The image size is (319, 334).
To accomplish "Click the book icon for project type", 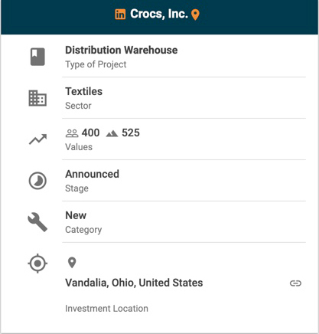I will point(37,57).
